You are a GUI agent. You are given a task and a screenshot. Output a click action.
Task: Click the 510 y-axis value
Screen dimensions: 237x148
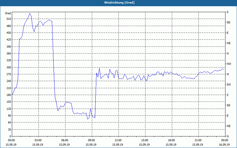tap(9, 19)
